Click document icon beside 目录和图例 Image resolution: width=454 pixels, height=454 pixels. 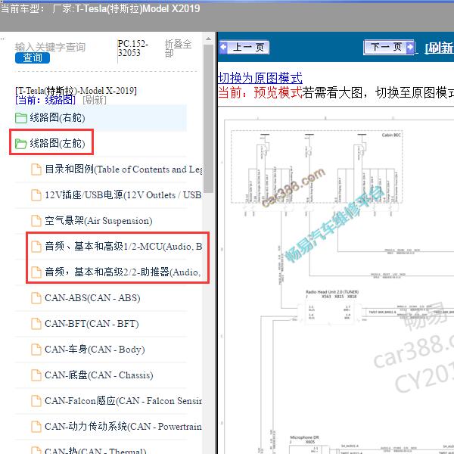(x=36, y=169)
